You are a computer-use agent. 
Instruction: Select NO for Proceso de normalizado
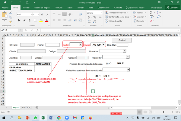coord(122,64)
